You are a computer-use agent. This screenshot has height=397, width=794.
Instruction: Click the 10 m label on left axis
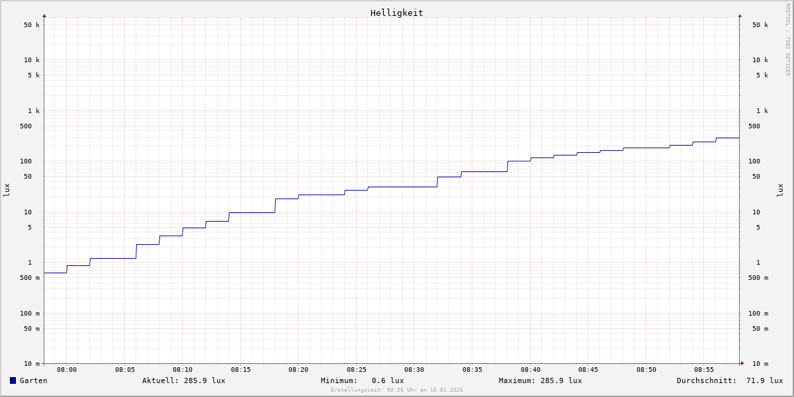point(32,364)
